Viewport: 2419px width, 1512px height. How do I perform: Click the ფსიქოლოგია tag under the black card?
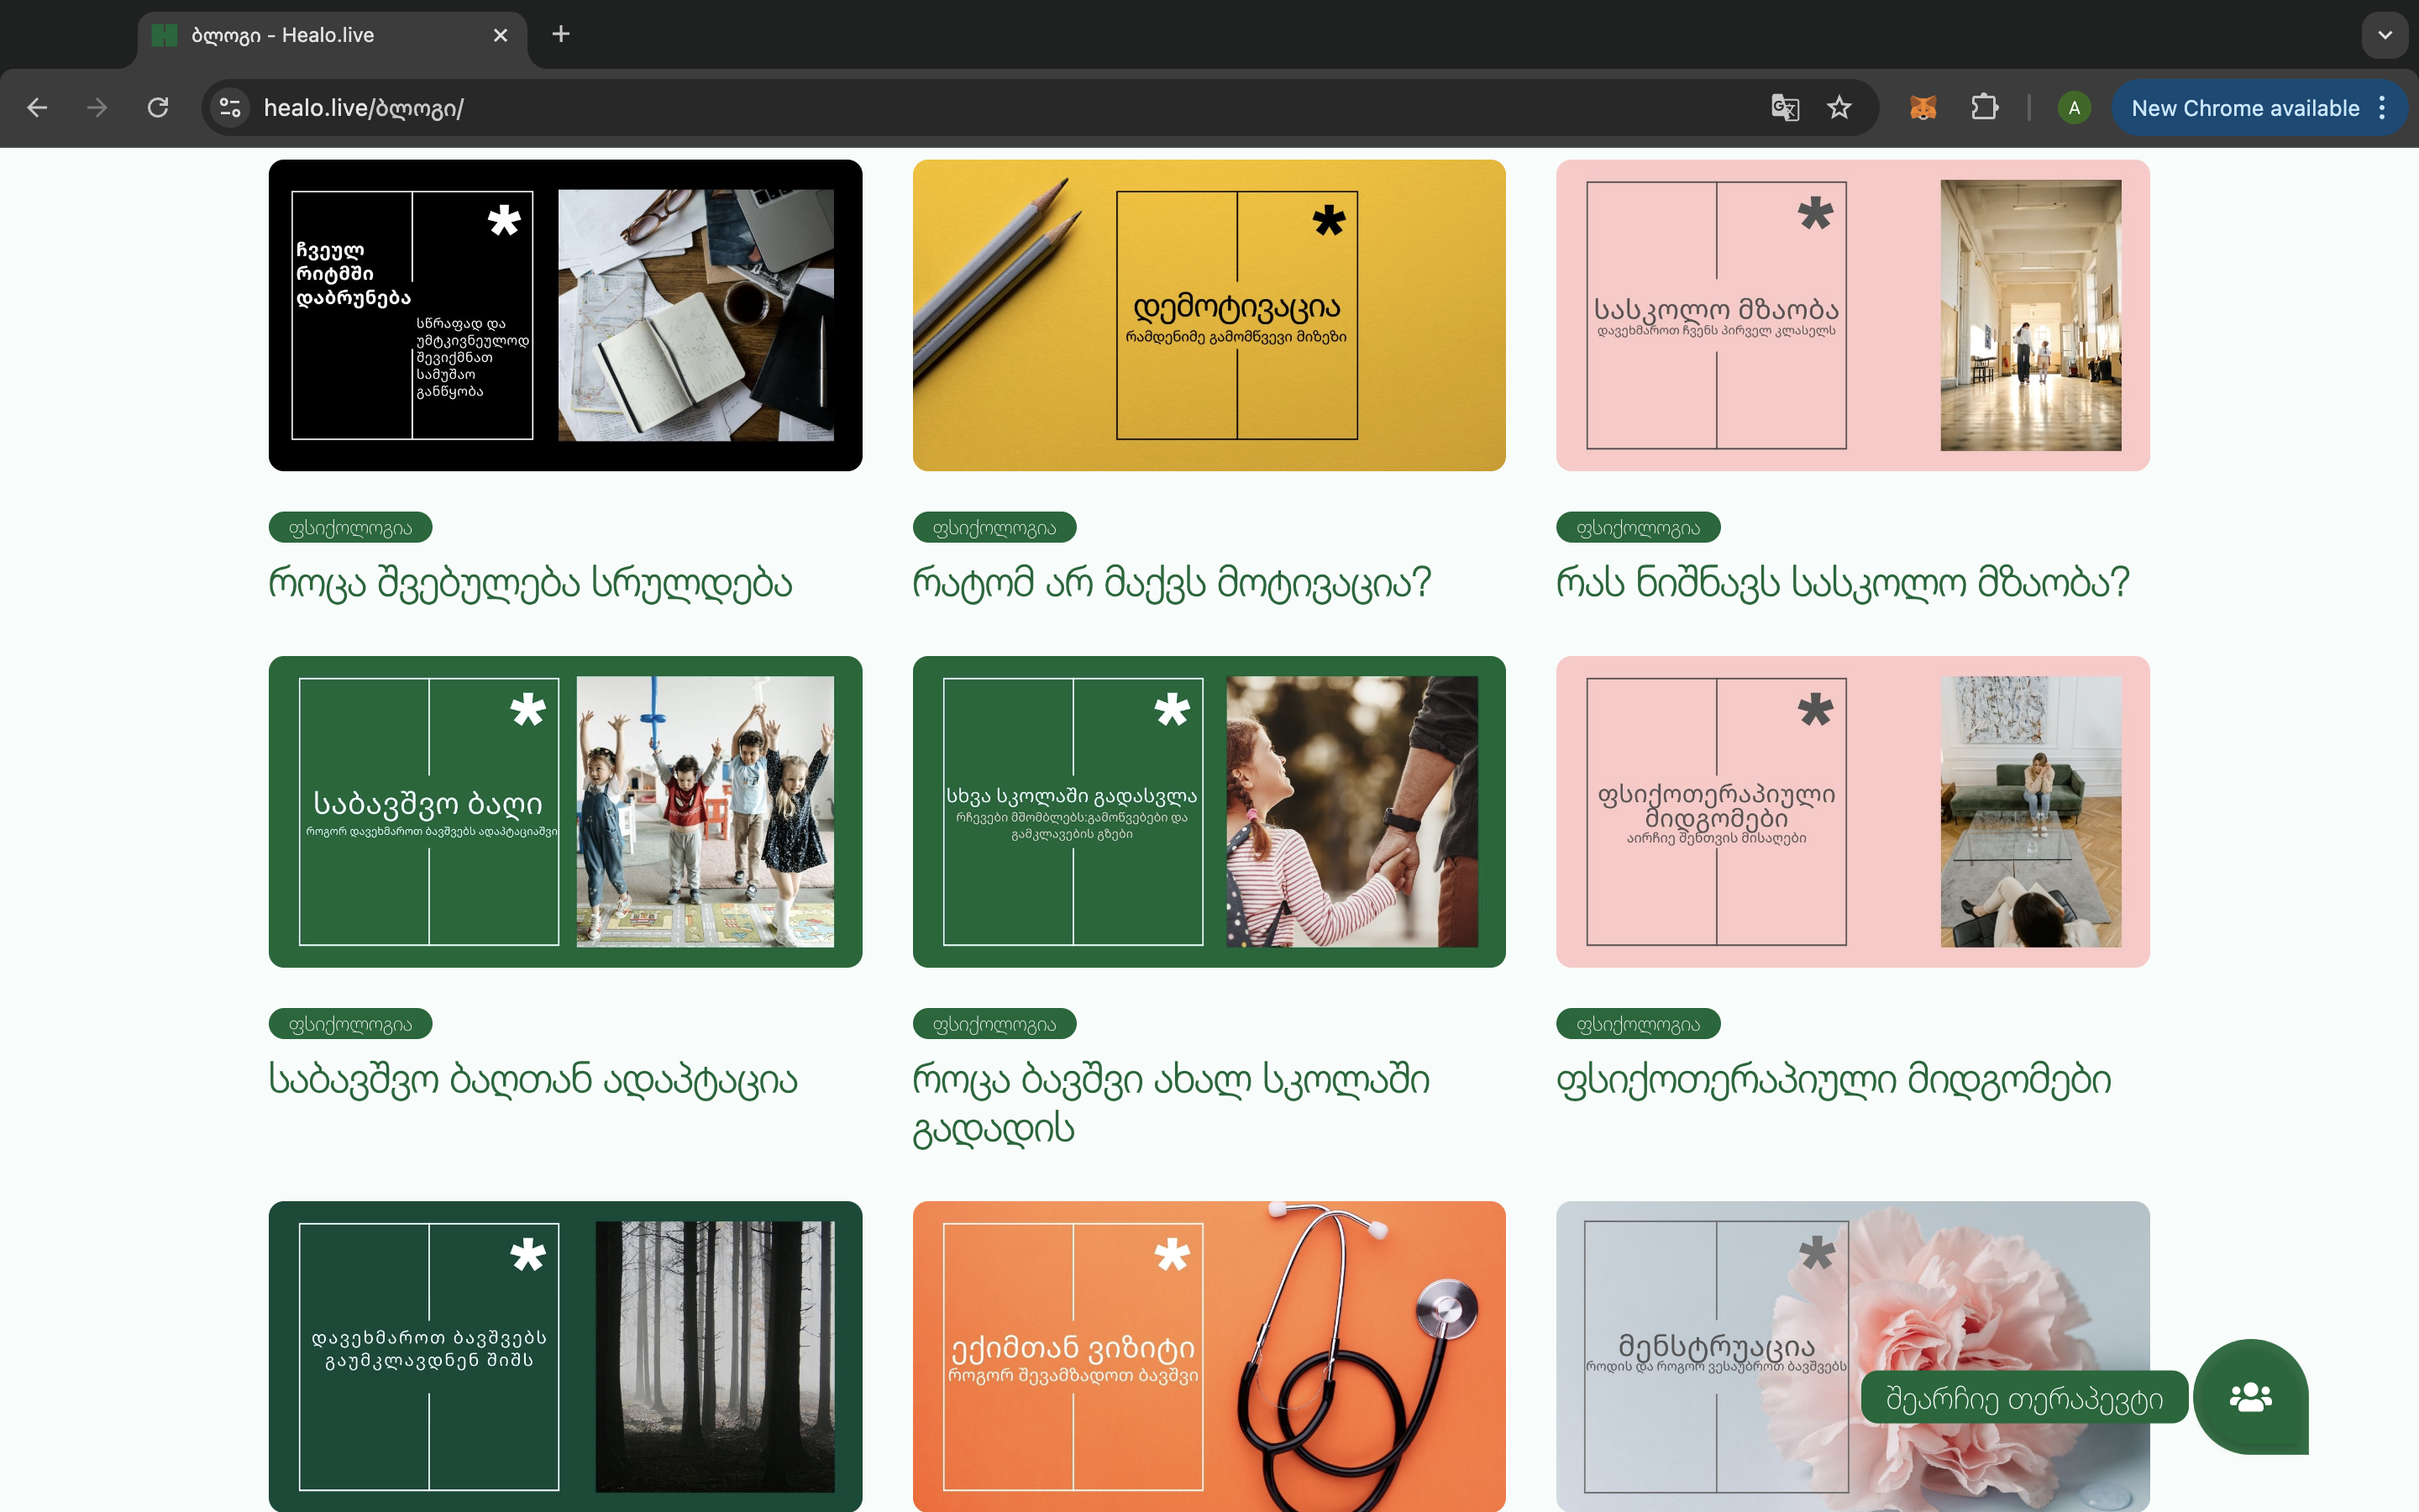(x=350, y=528)
